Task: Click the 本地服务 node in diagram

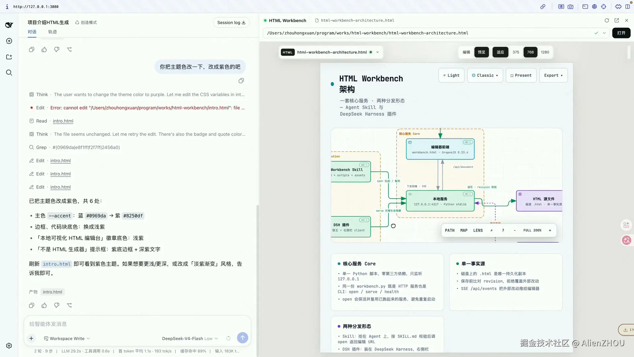Action: 440,201
